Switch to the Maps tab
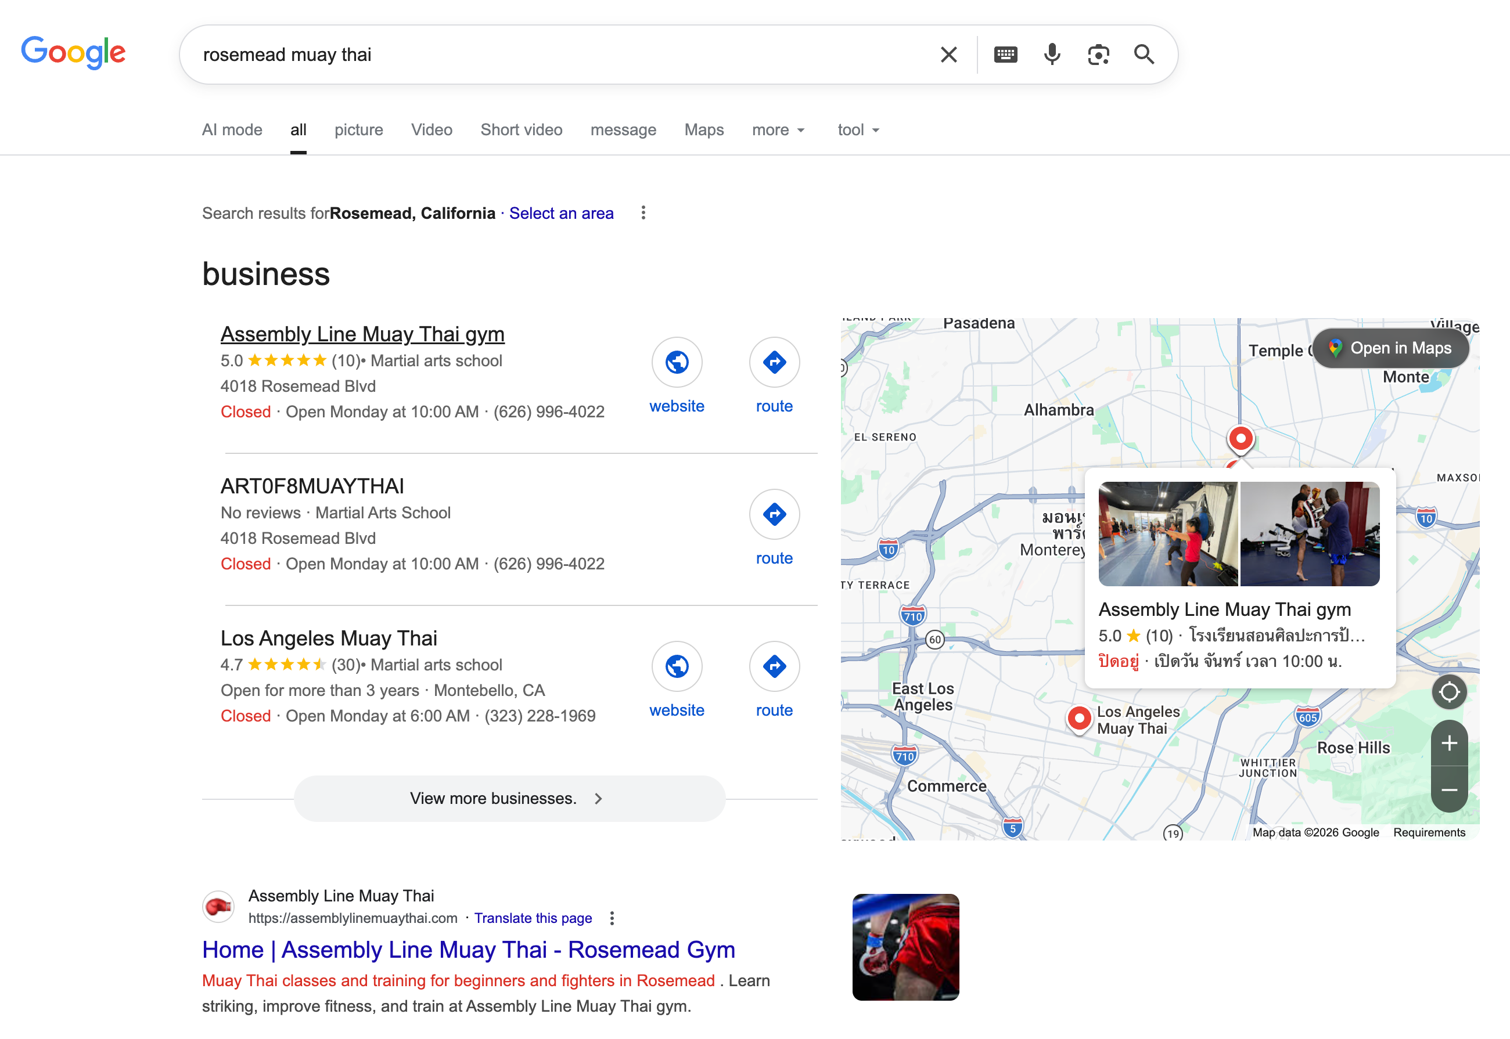Viewport: 1510px width, 1039px height. click(x=703, y=130)
